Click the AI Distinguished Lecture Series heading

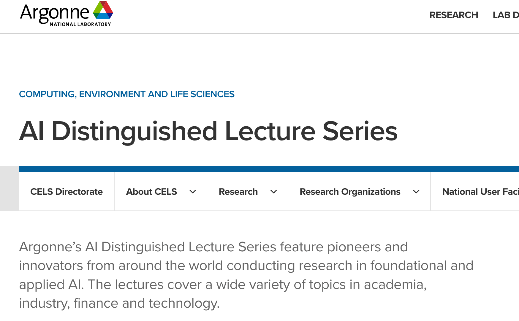(x=208, y=131)
